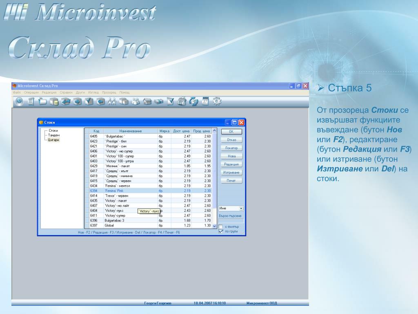Click the Локатор button
This screenshot has height=314, width=418.
tap(231, 148)
